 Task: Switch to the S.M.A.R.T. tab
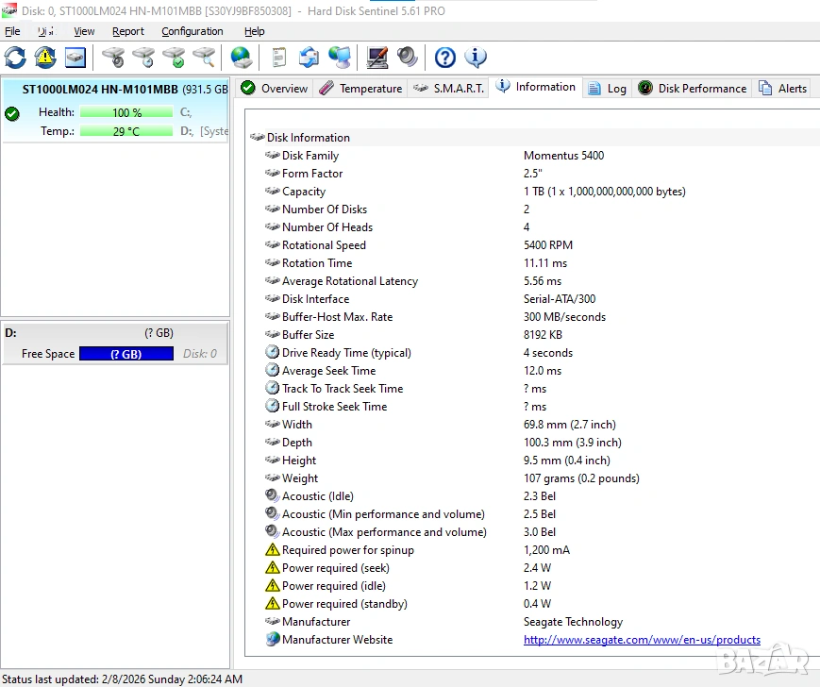click(x=449, y=88)
